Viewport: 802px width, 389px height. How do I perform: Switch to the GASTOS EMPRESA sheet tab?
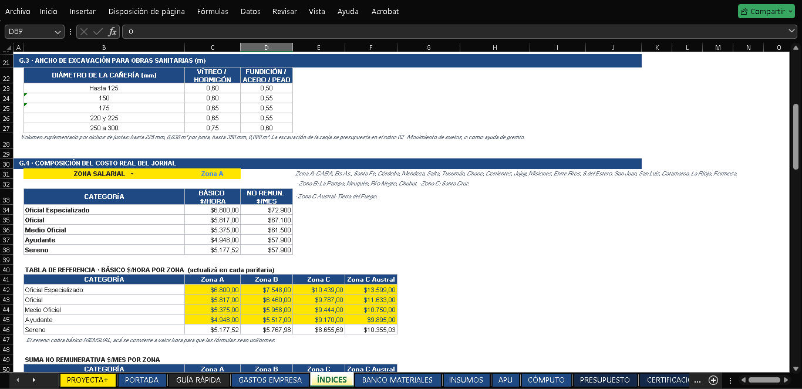point(270,380)
